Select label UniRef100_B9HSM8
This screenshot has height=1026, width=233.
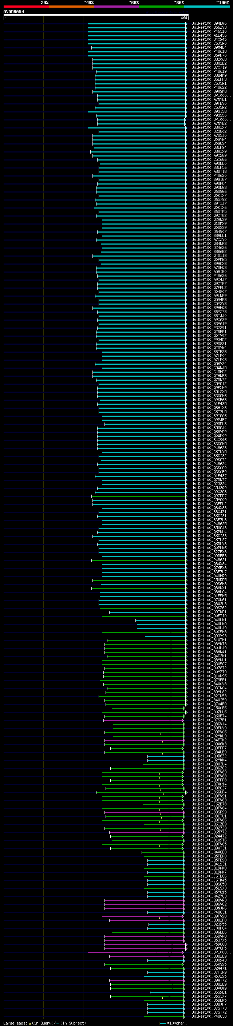pyautogui.click(x=209, y=92)
